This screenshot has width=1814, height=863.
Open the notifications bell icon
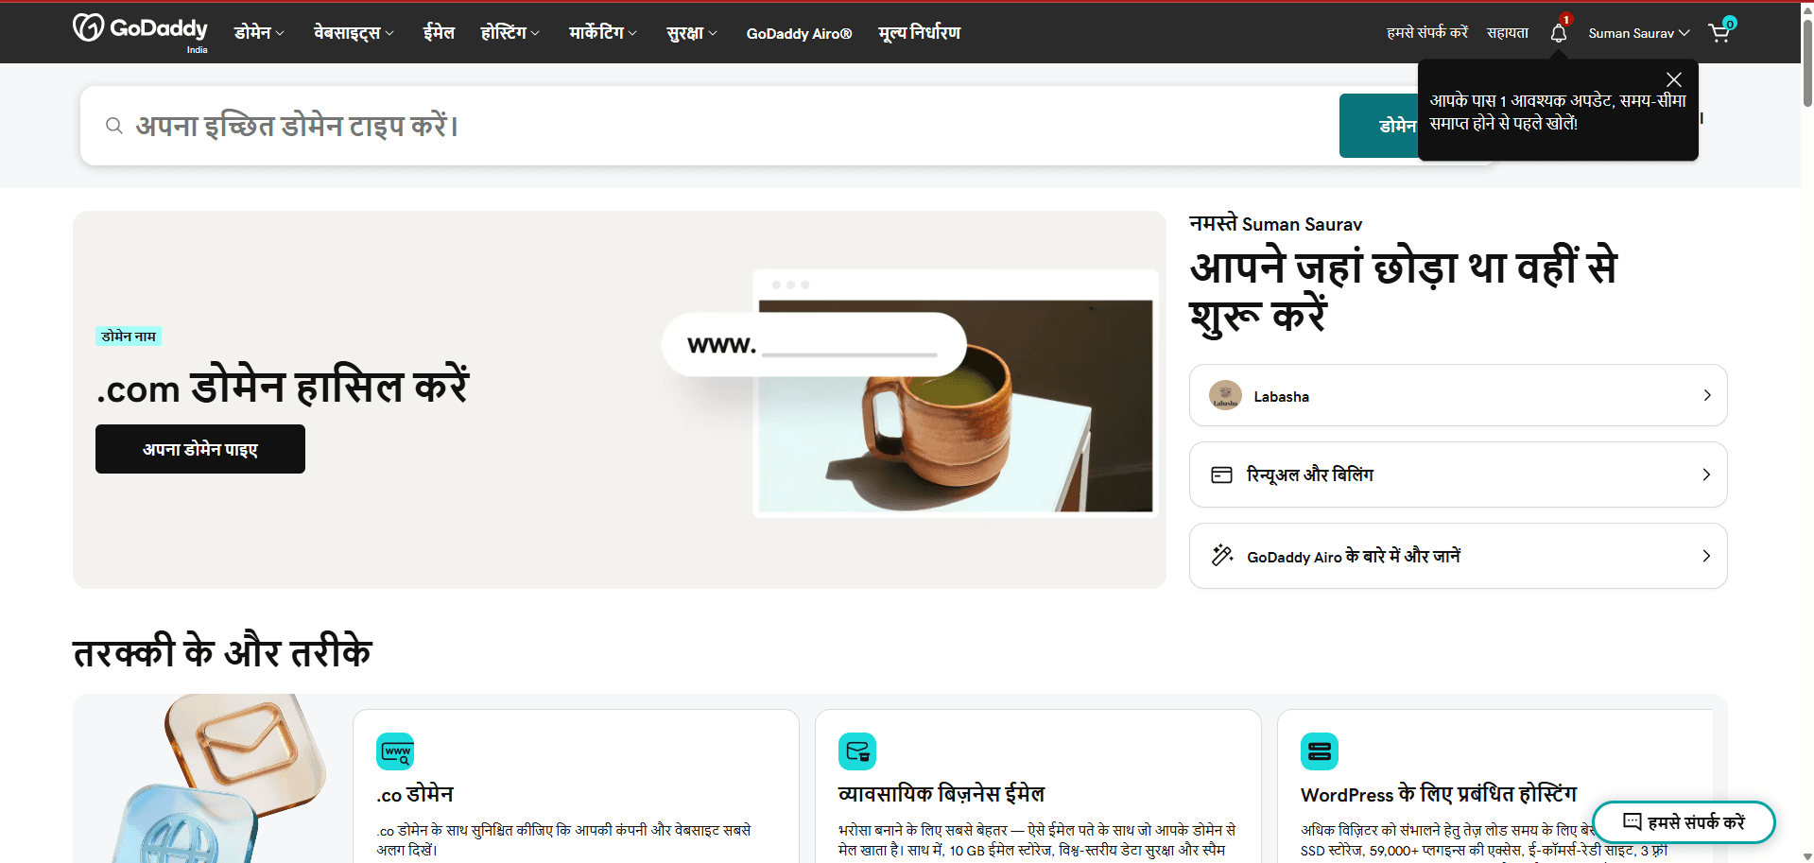(1559, 33)
